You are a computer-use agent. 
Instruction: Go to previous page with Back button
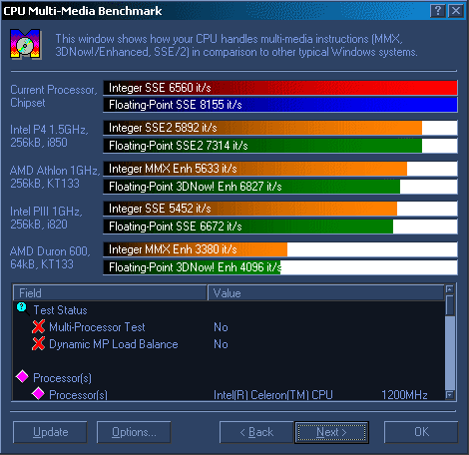[x=256, y=432]
